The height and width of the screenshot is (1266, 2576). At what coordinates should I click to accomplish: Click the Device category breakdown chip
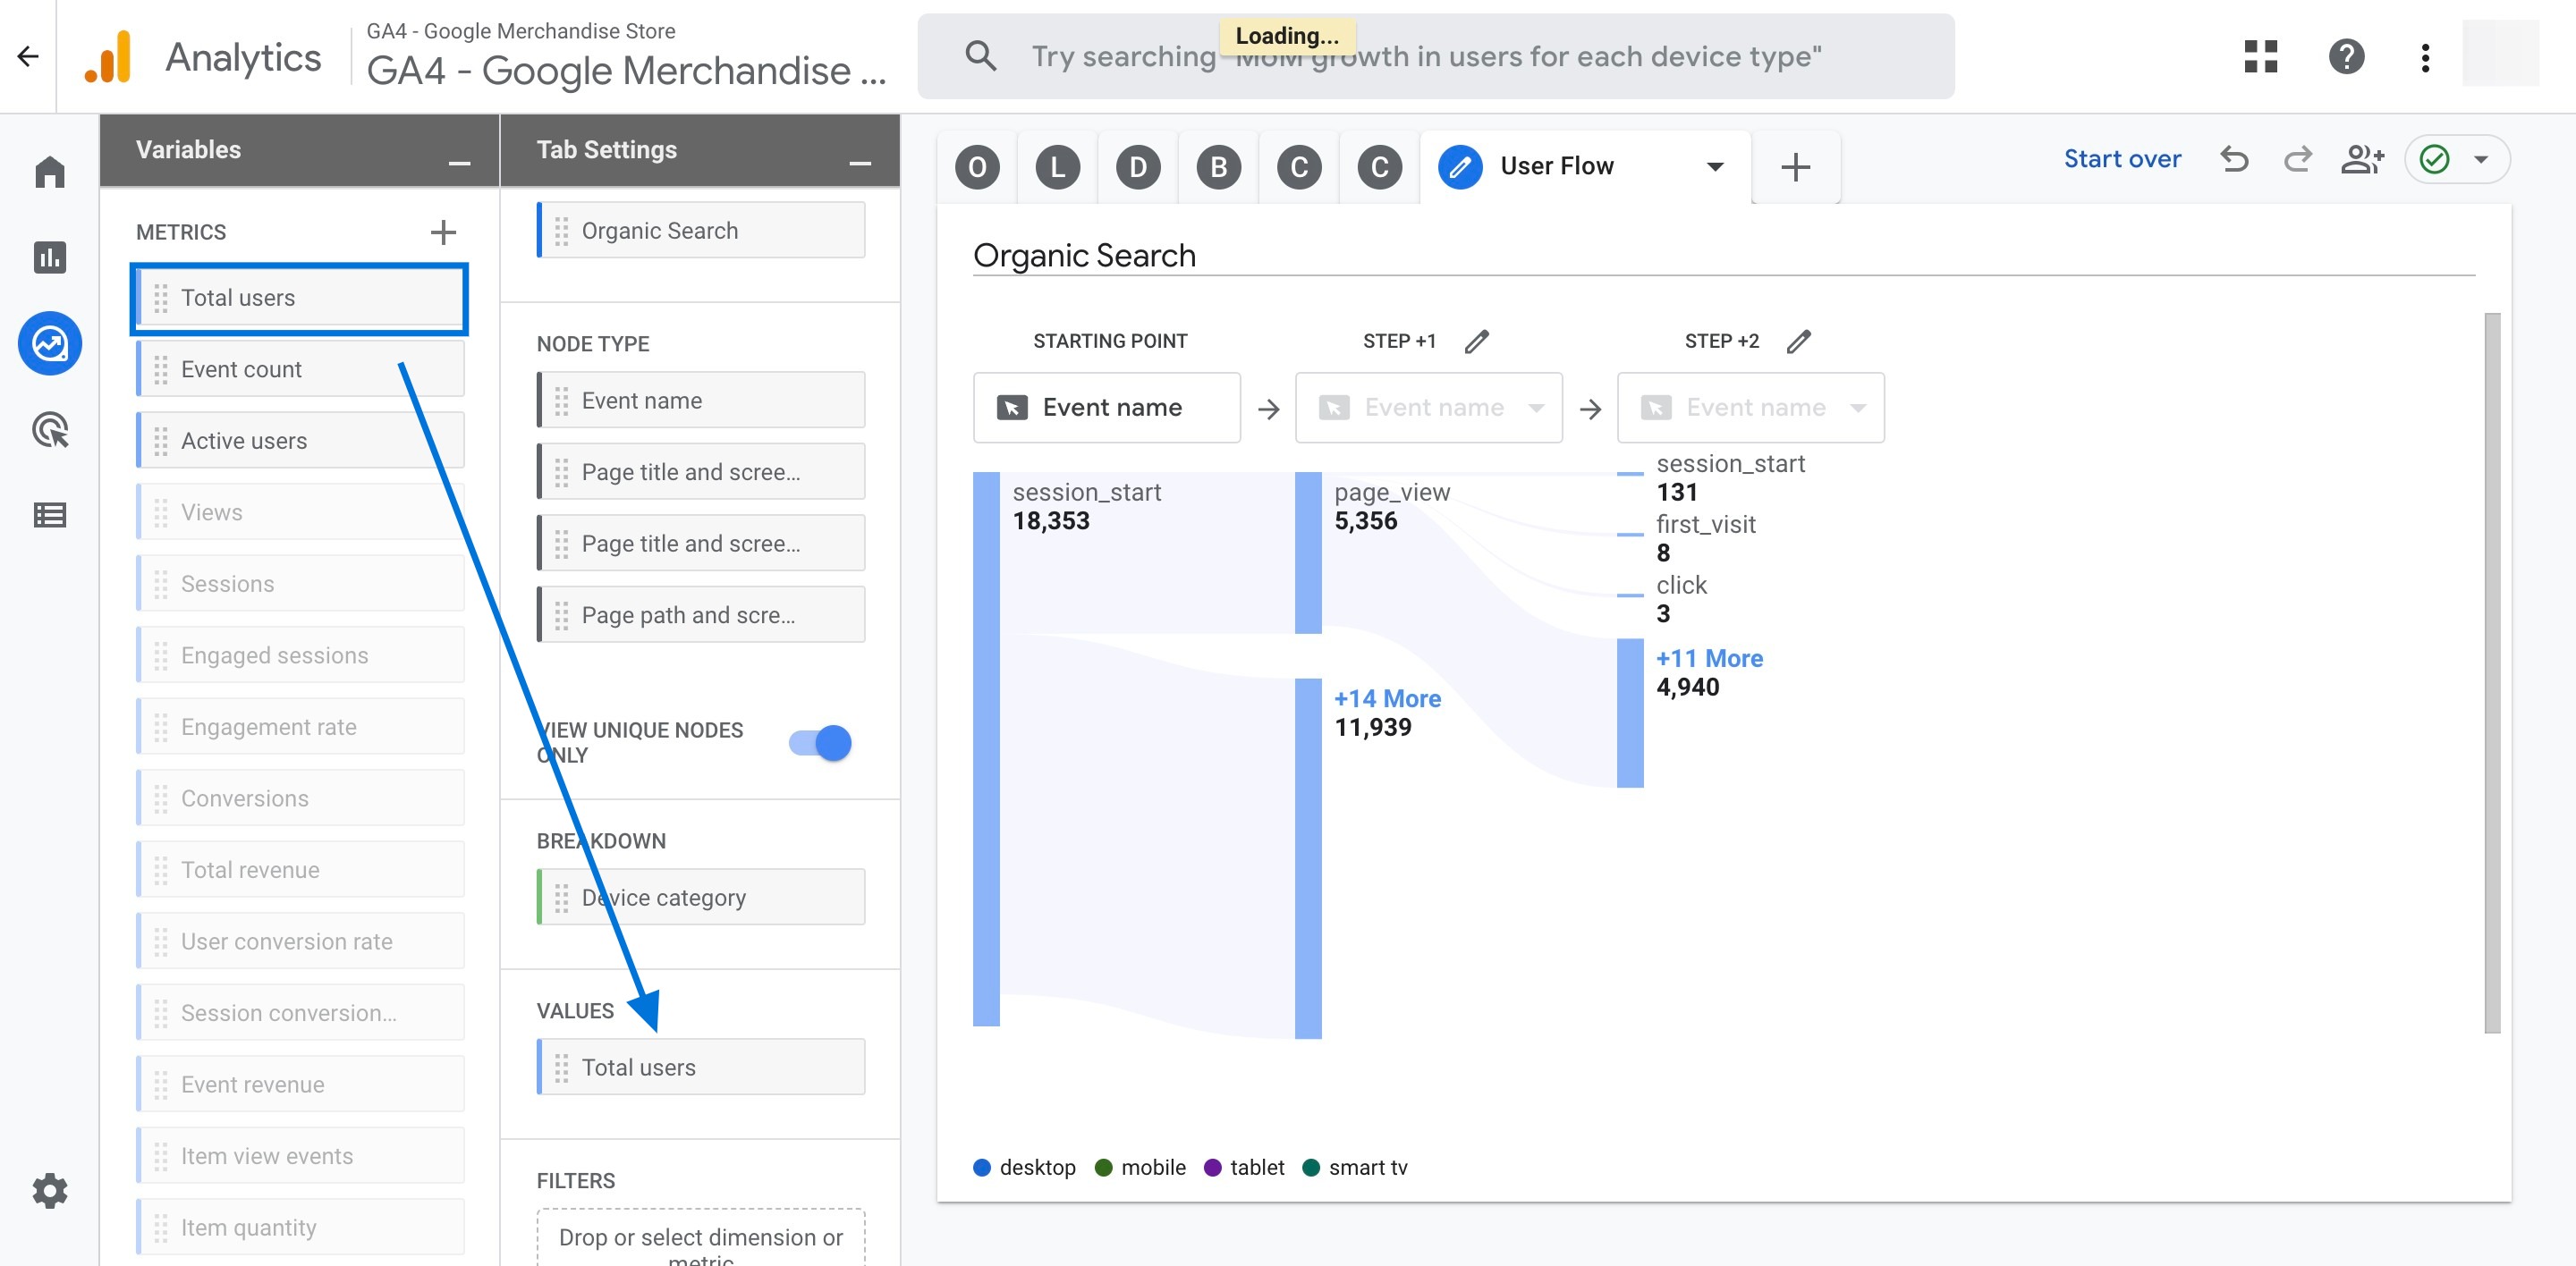point(701,898)
